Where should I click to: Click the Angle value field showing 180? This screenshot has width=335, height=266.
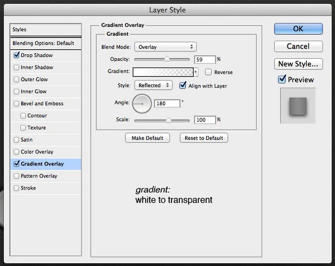coord(167,103)
